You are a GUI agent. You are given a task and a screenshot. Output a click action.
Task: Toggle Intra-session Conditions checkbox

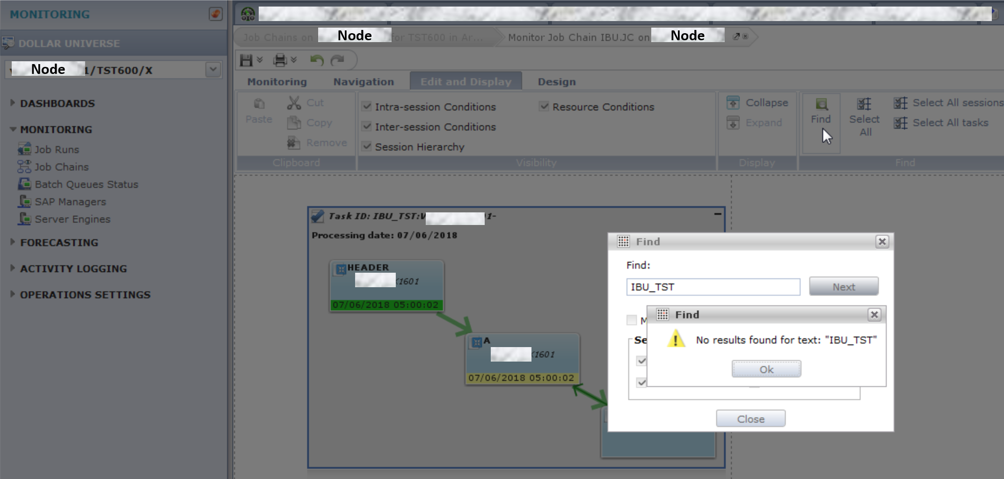pos(367,107)
